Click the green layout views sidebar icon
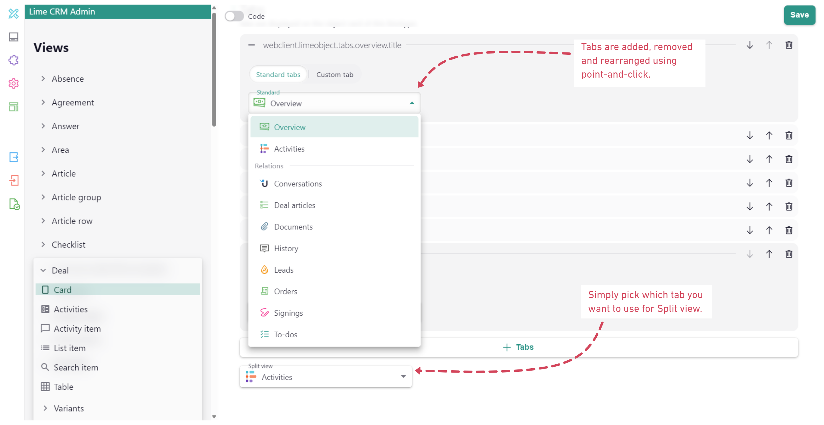This screenshot has height=425, width=824. (13, 107)
